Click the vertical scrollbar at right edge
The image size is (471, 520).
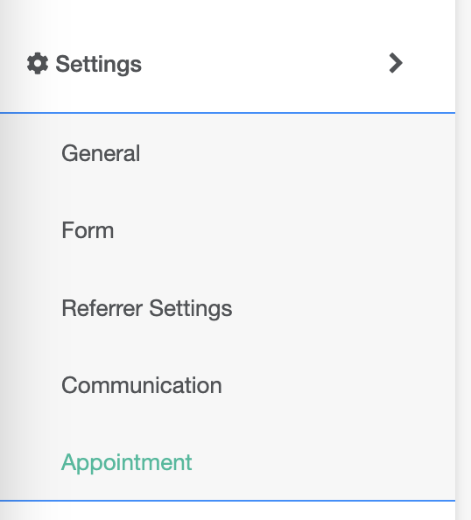coord(463,260)
